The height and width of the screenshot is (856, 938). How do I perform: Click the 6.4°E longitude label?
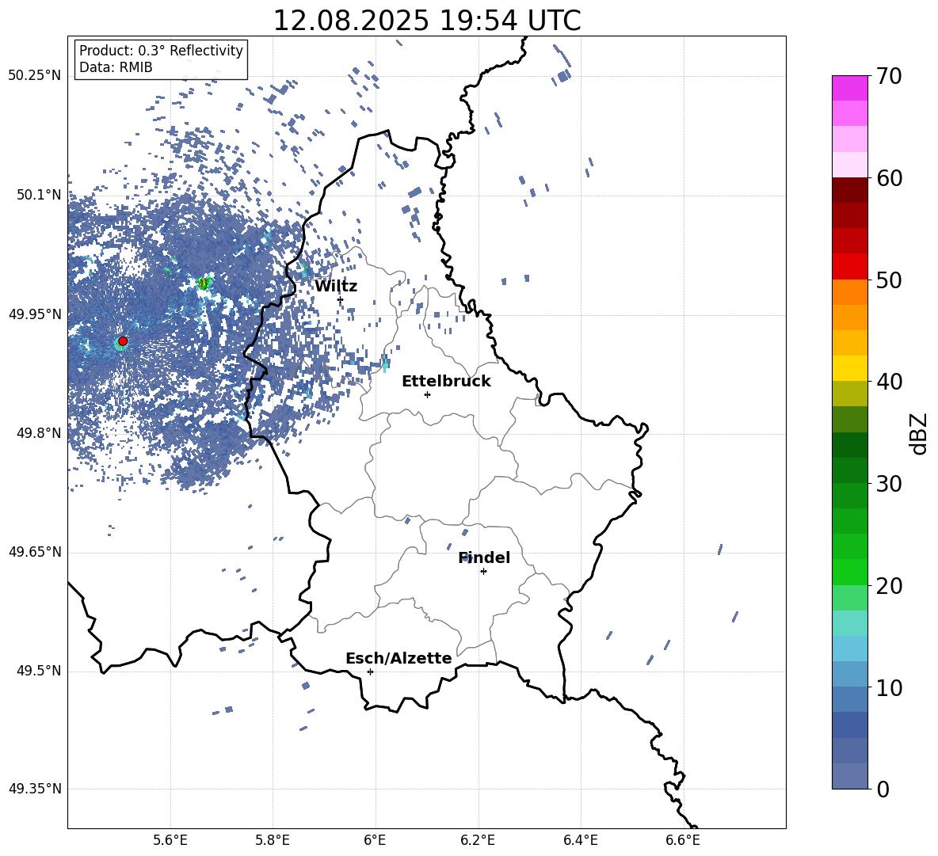pyautogui.click(x=580, y=840)
